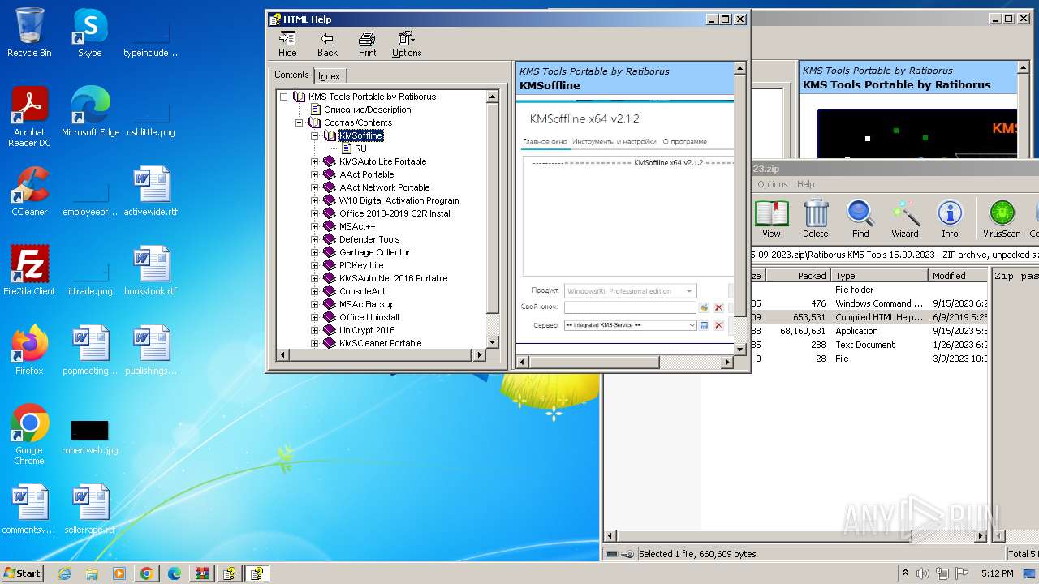Switch to the Index tab
This screenshot has width=1039, height=584.
(x=329, y=75)
